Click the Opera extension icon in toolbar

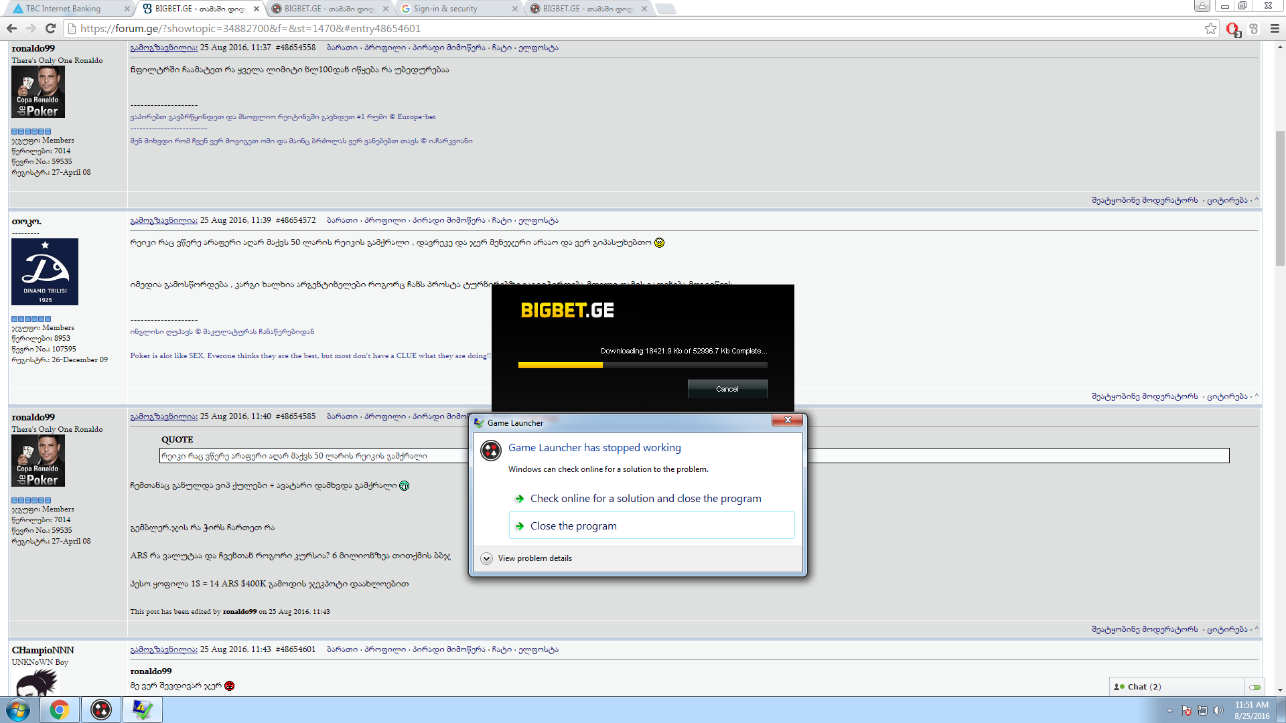1232,29
